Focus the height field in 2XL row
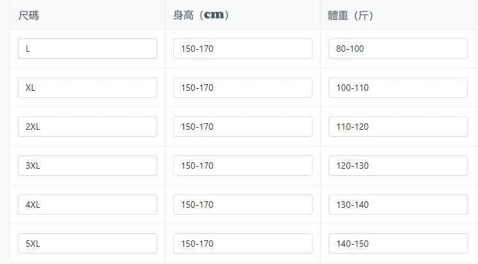478x264 pixels. pyautogui.click(x=242, y=127)
